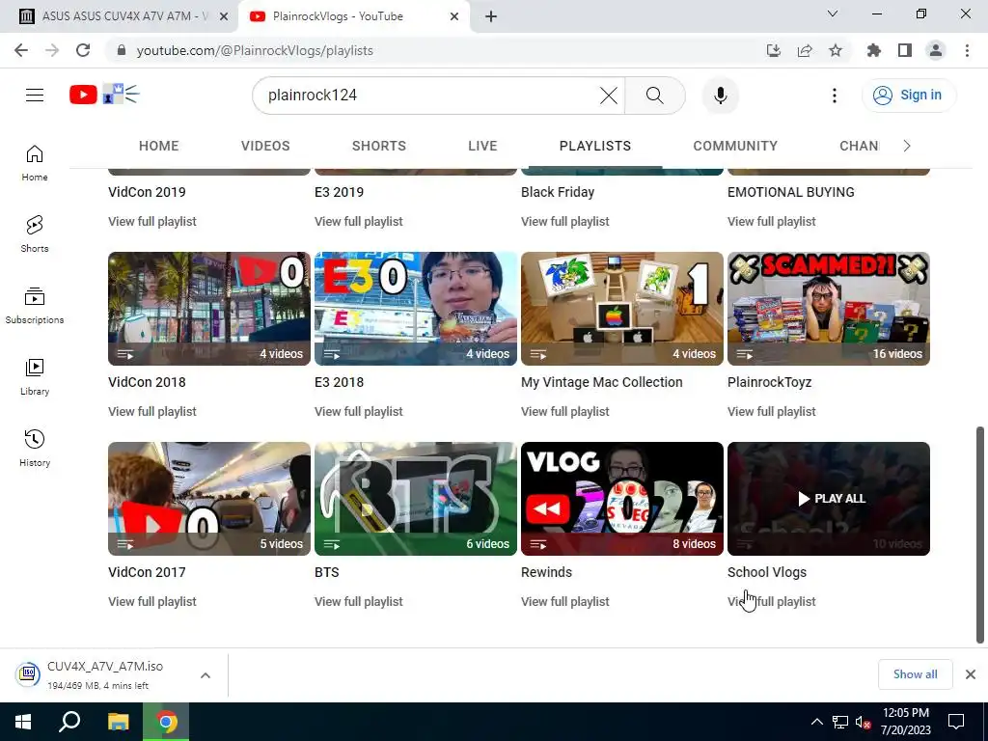Open the Chrome three-dot menu

click(x=967, y=50)
